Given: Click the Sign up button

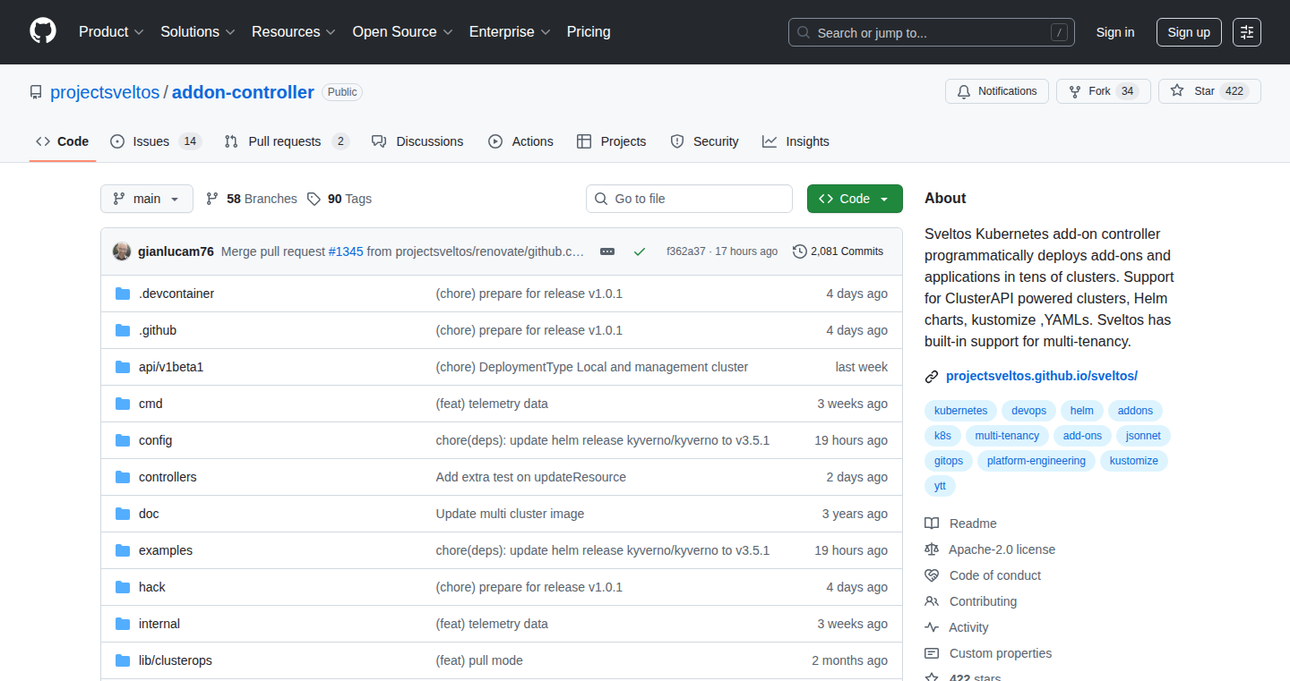Looking at the screenshot, I should tap(1189, 32).
